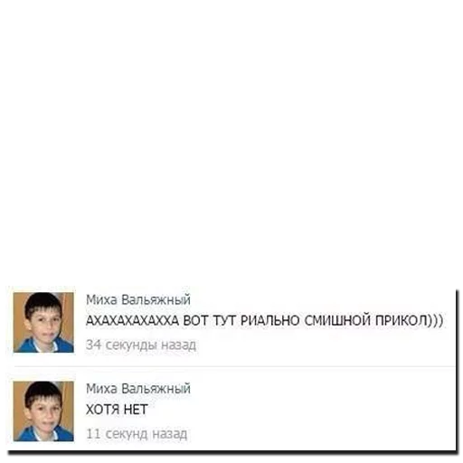This screenshot has width=463, height=463.
Task: Open Миха Вальяжный profile from first comment
Action: pos(138,300)
